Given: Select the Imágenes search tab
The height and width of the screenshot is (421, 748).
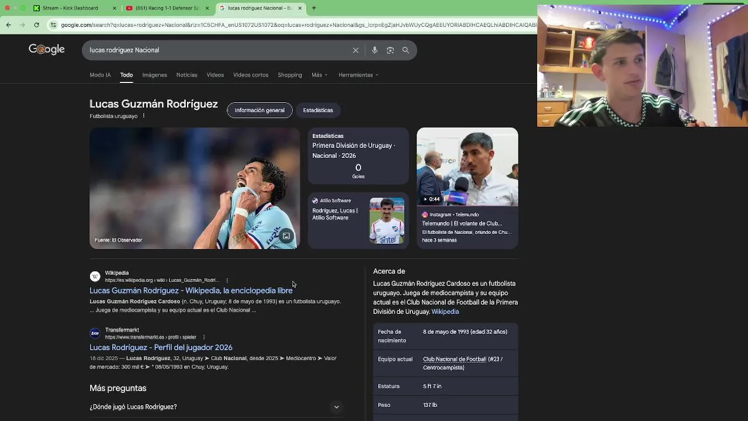Looking at the screenshot, I should coord(154,75).
